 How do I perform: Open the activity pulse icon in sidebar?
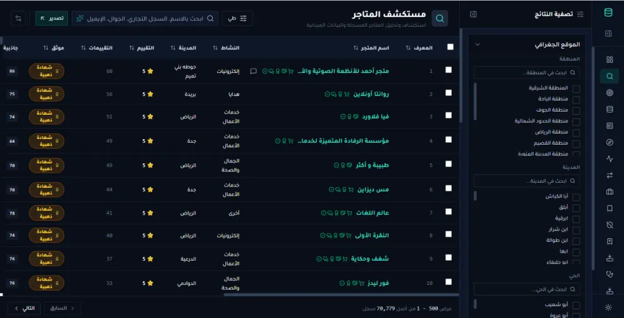(x=610, y=158)
